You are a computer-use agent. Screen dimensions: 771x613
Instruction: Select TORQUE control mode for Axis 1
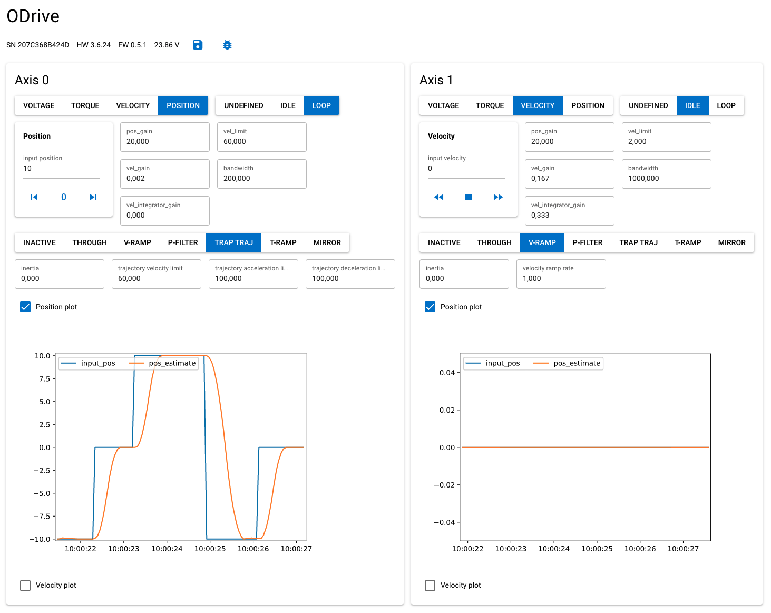(x=490, y=105)
